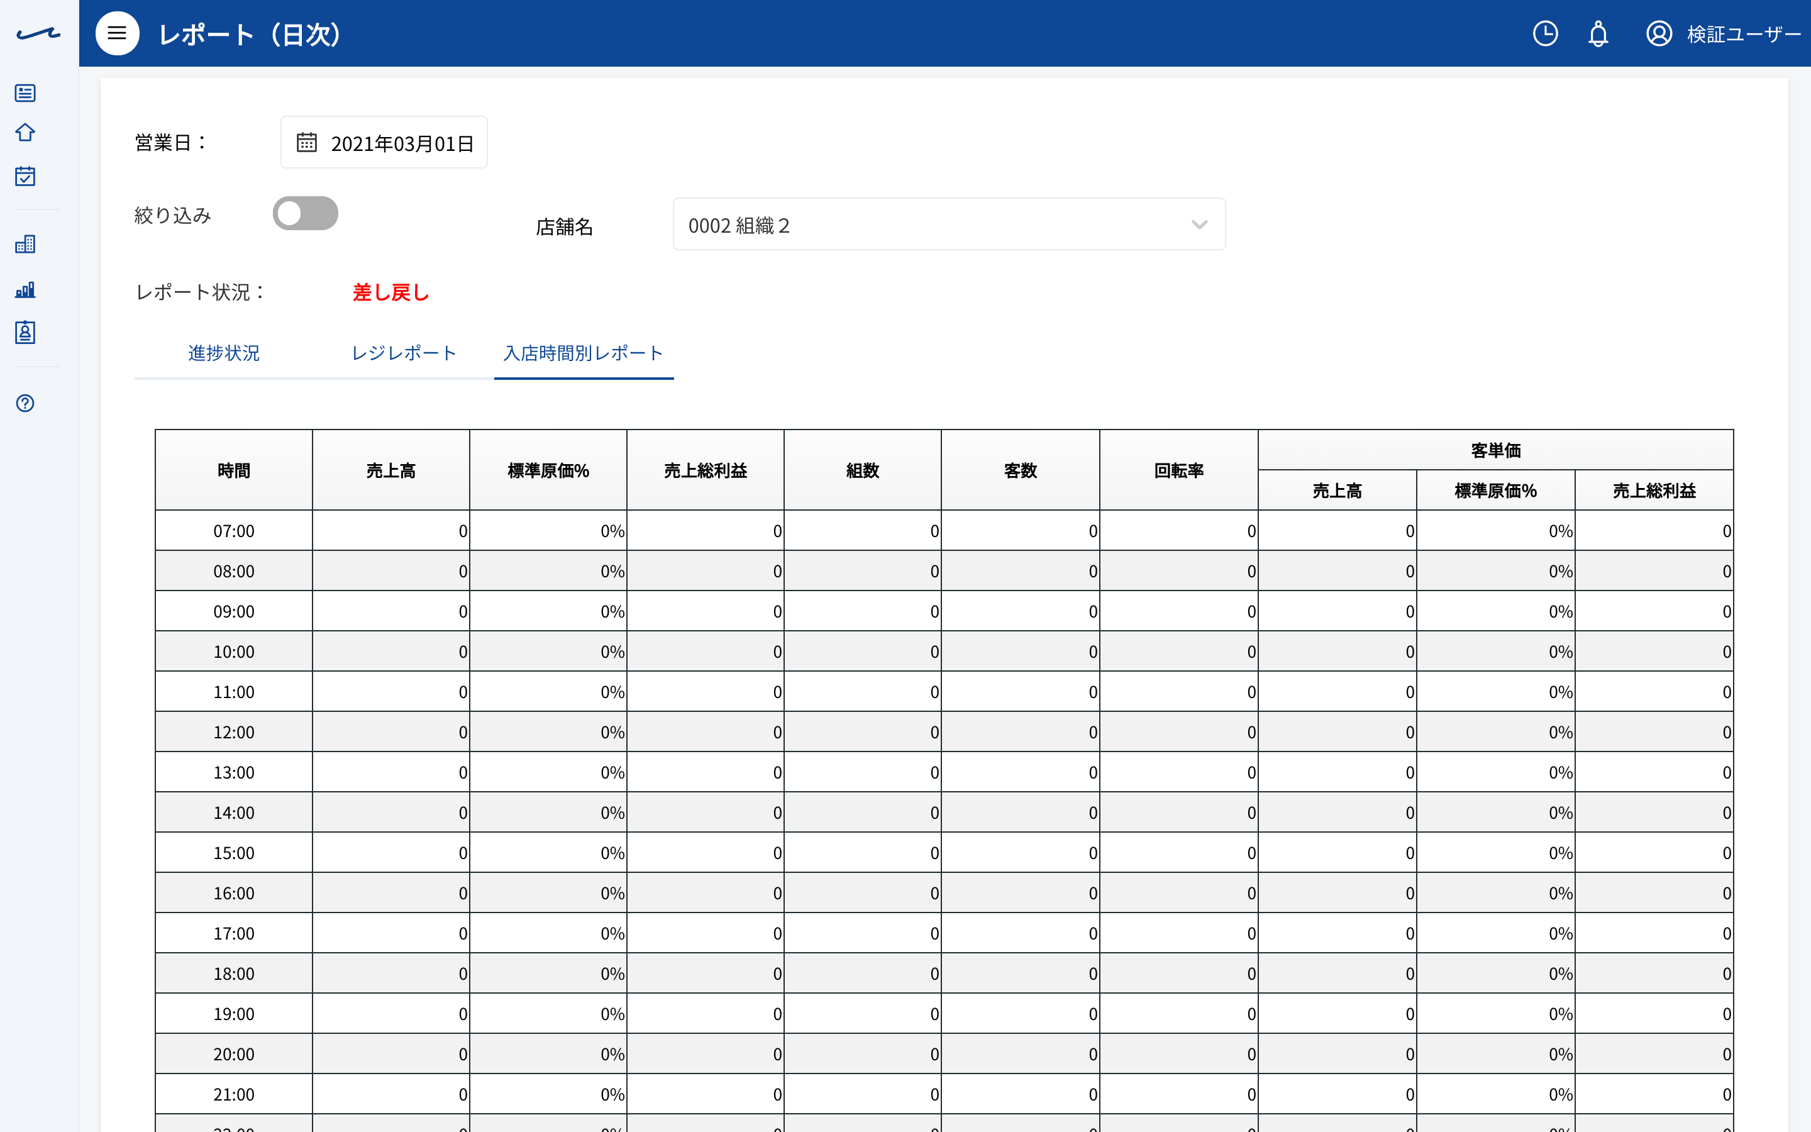Viewport: 1811px width, 1132px height.
Task: Open the ID badge sidebar icon
Action: (25, 333)
